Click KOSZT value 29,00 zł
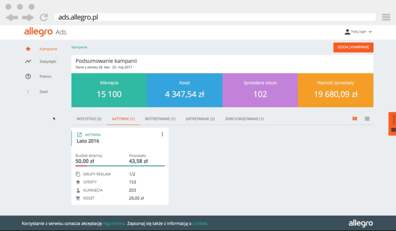Image resolution: width=396 pixels, height=231 pixels. coord(136,198)
